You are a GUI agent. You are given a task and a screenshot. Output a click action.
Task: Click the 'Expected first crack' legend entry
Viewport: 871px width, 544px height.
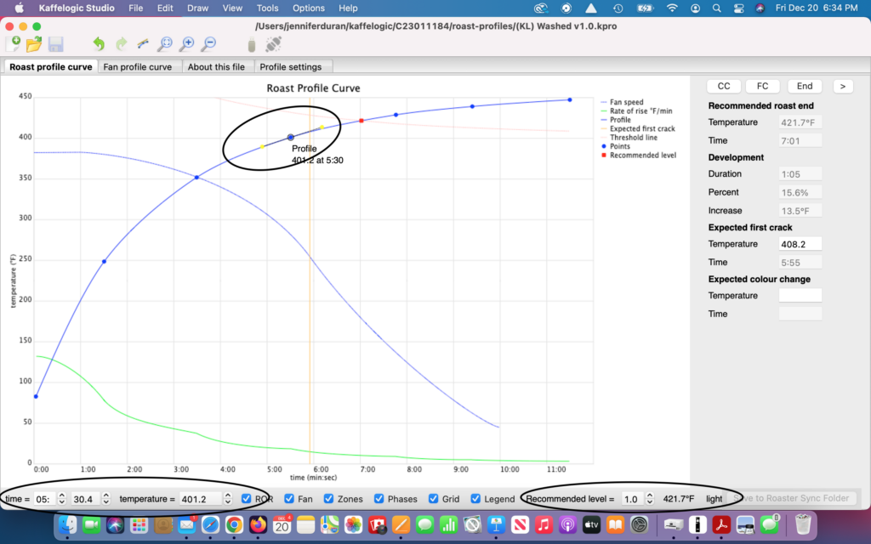tap(638, 129)
